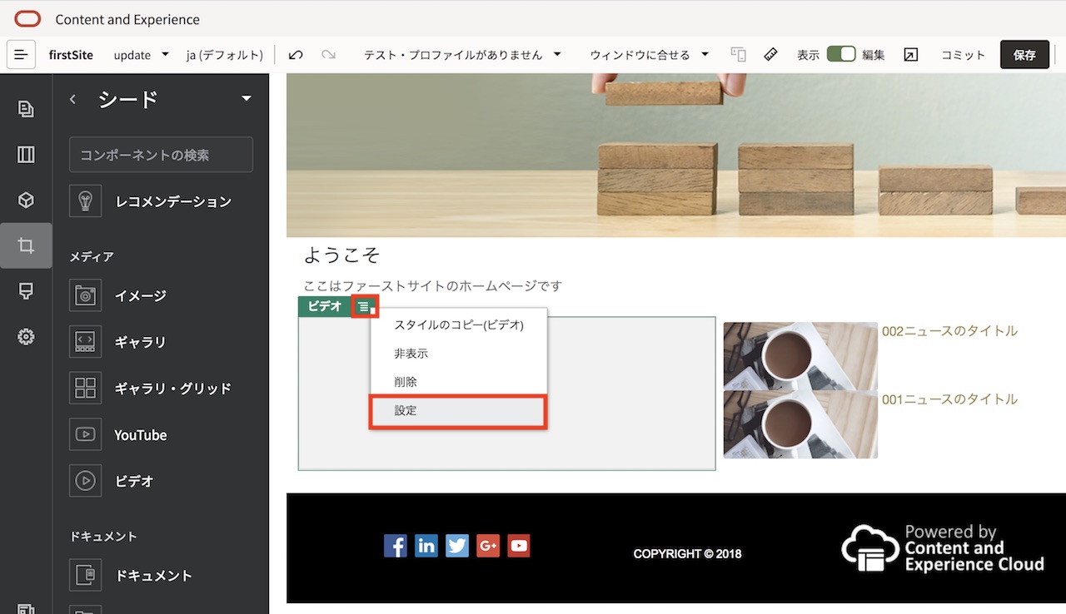Viewport: 1066px width, 614px height.
Task: Click the undo arrow in the toolbar
Action: [296, 53]
